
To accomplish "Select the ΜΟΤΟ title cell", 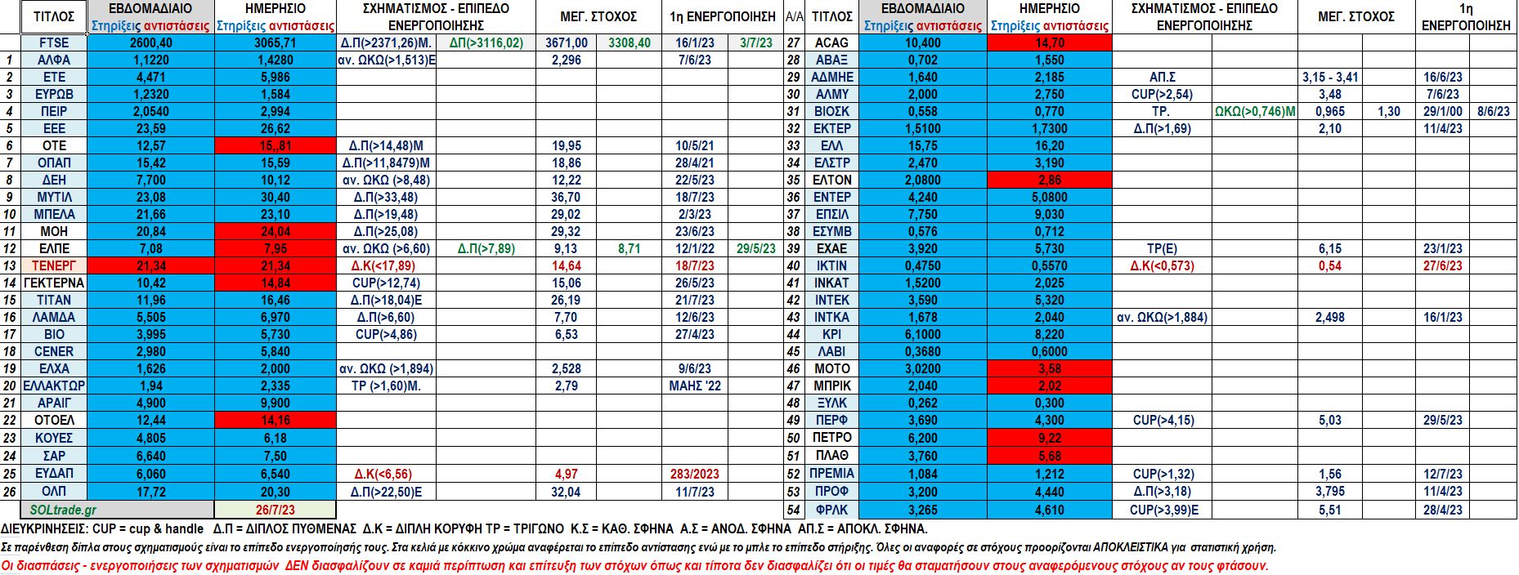I will pyautogui.click(x=831, y=368).
